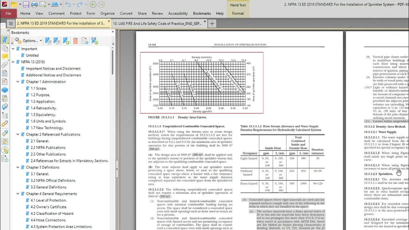Click the Scan document icon
The image size is (409, 230).
(x=54, y=4)
